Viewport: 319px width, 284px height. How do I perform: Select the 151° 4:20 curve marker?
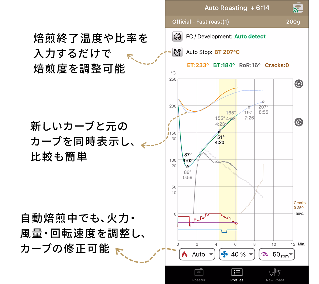(x=219, y=132)
